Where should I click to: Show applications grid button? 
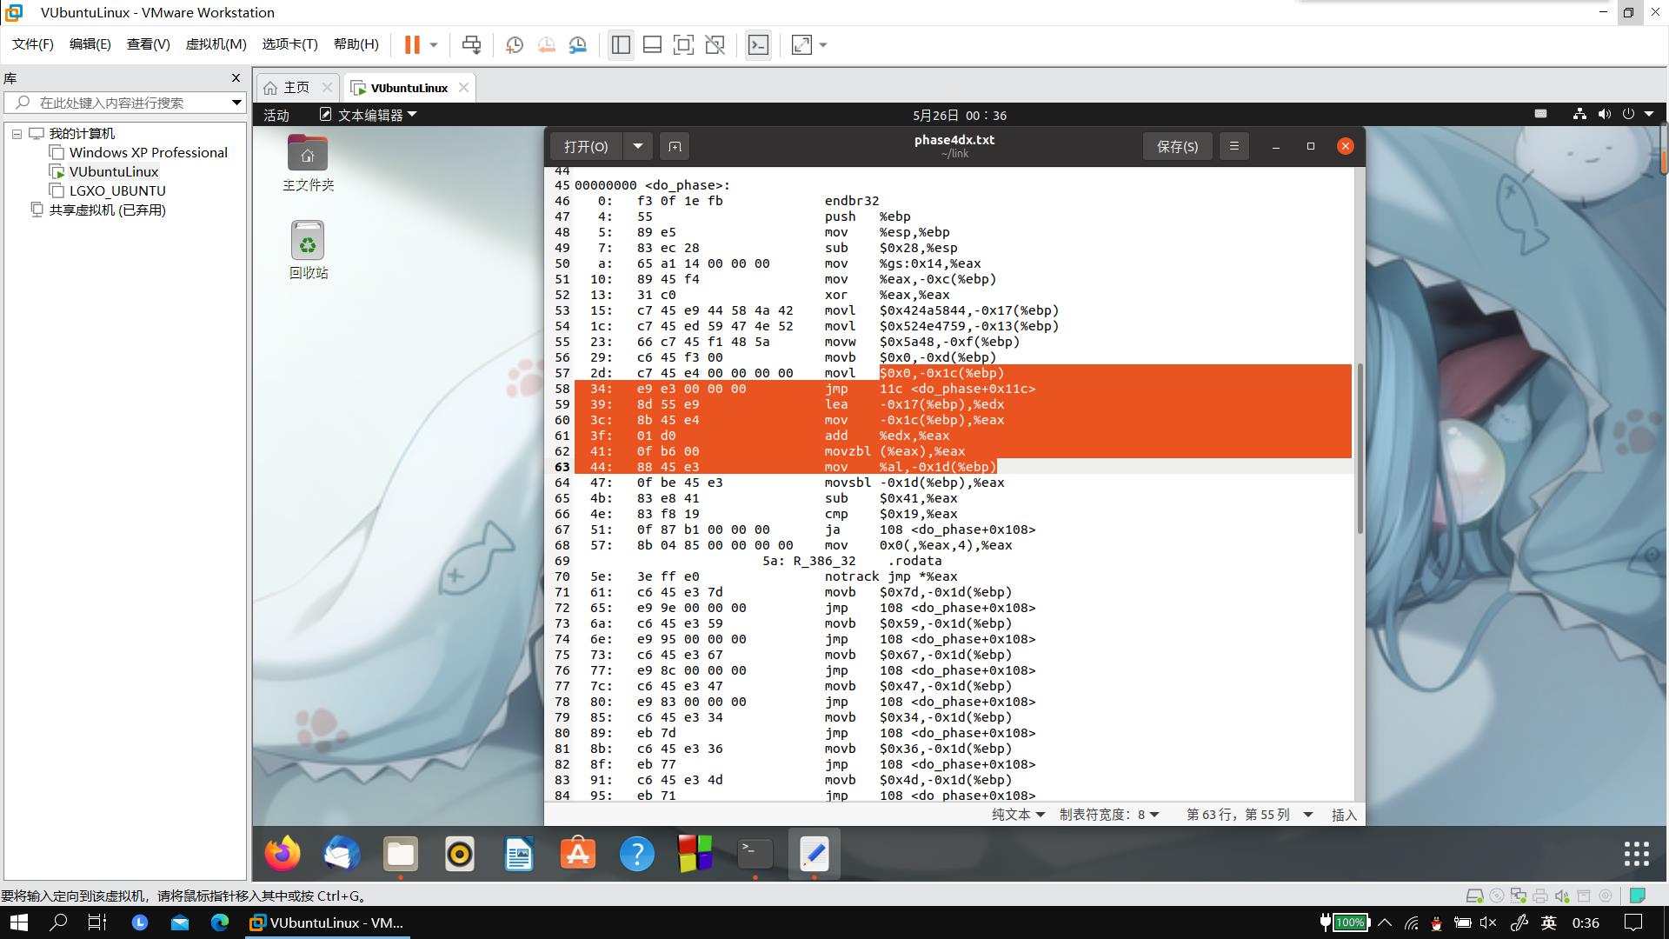(1636, 854)
